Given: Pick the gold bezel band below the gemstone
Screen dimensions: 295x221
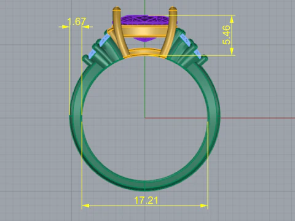Looking at the screenshot, I should [x=144, y=31].
